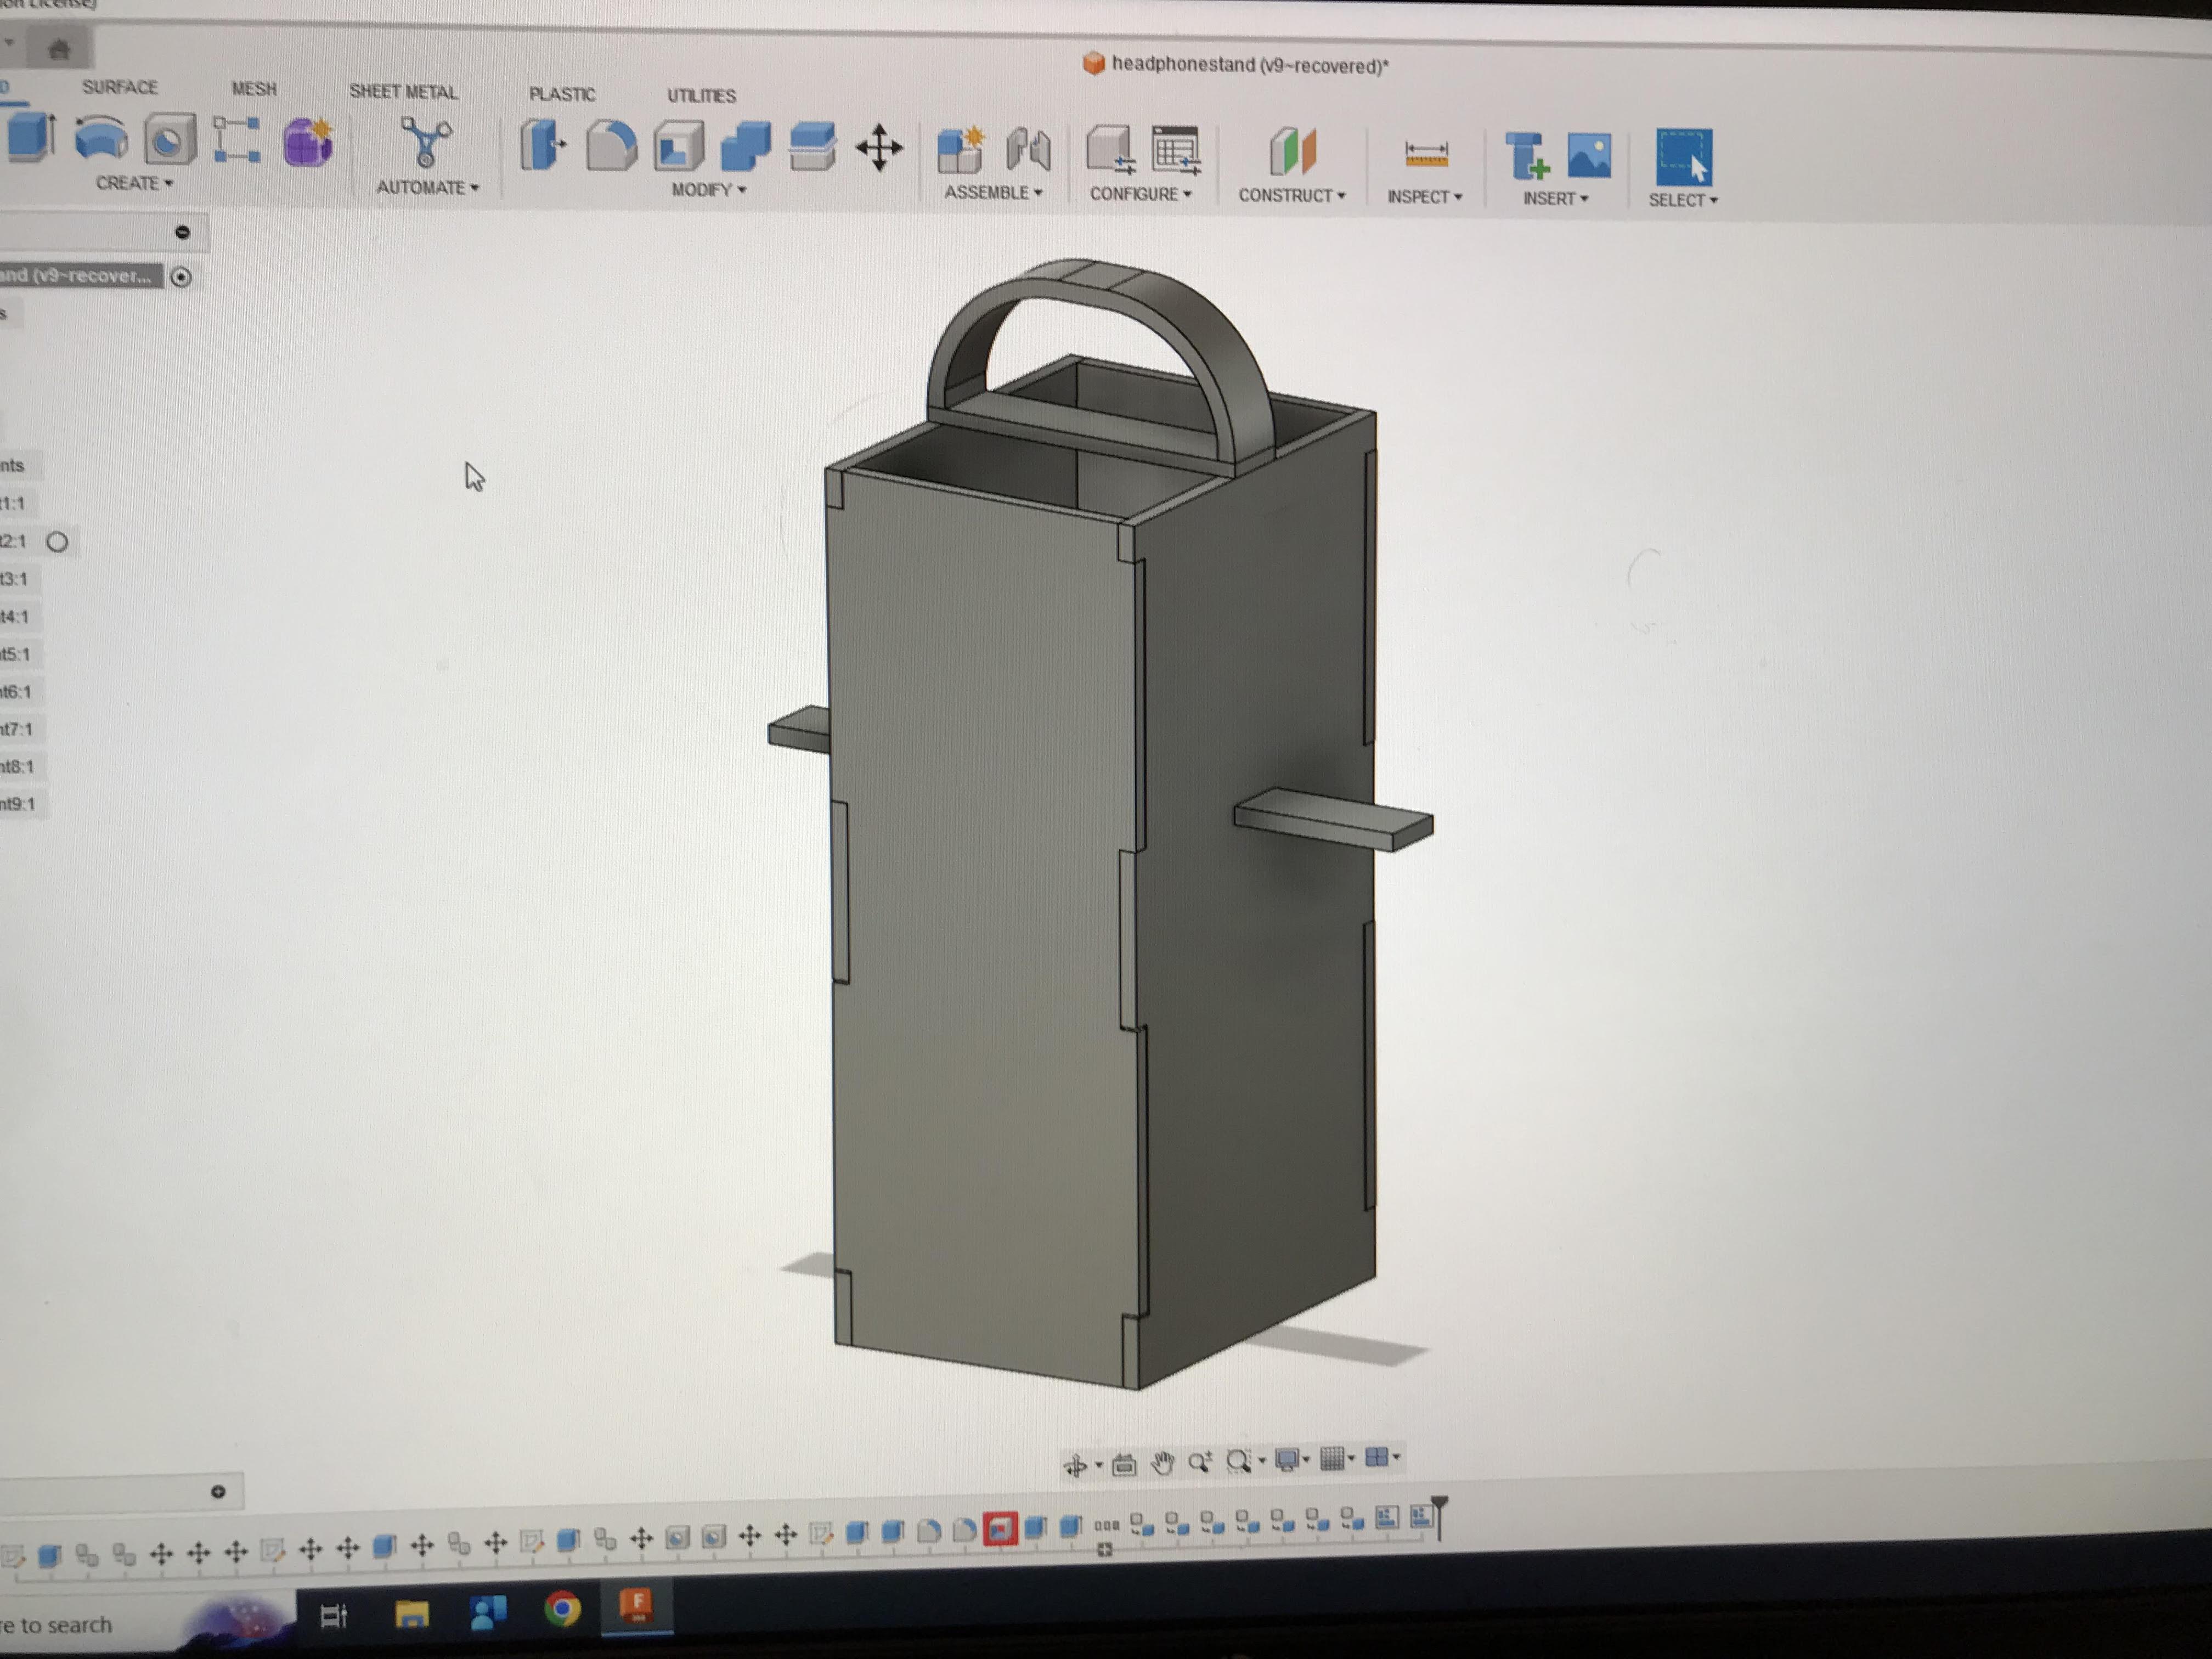Click the red highlighted feature in timeline

click(x=999, y=1529)
